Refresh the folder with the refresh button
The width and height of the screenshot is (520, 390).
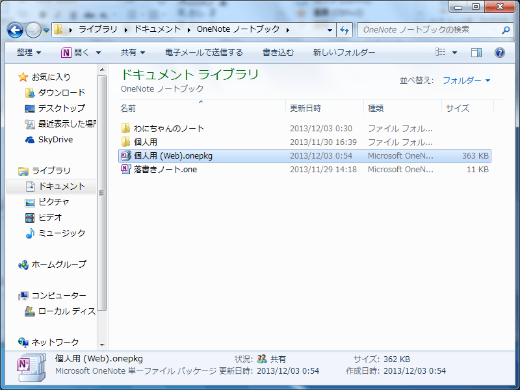click(x=344, y=31)
